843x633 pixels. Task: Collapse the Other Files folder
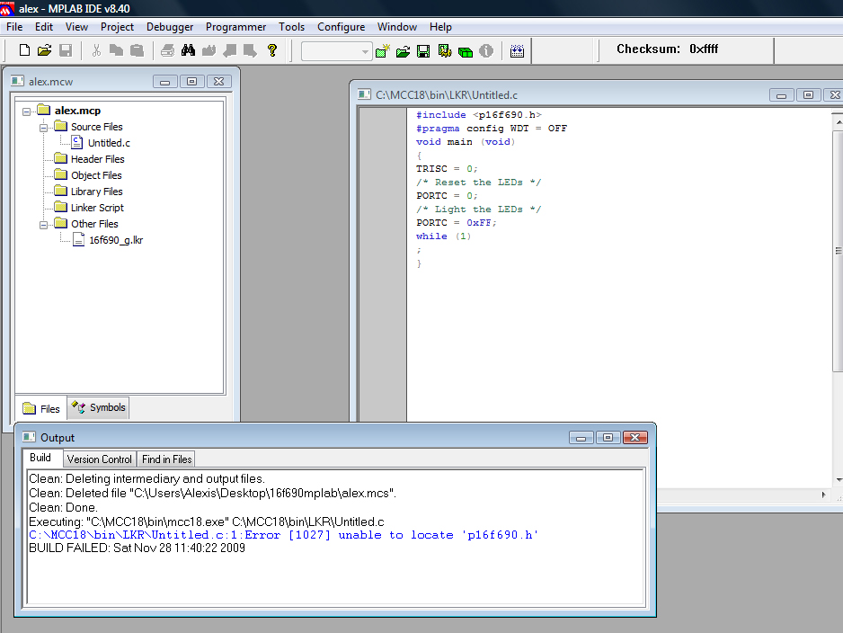point(43,224)
